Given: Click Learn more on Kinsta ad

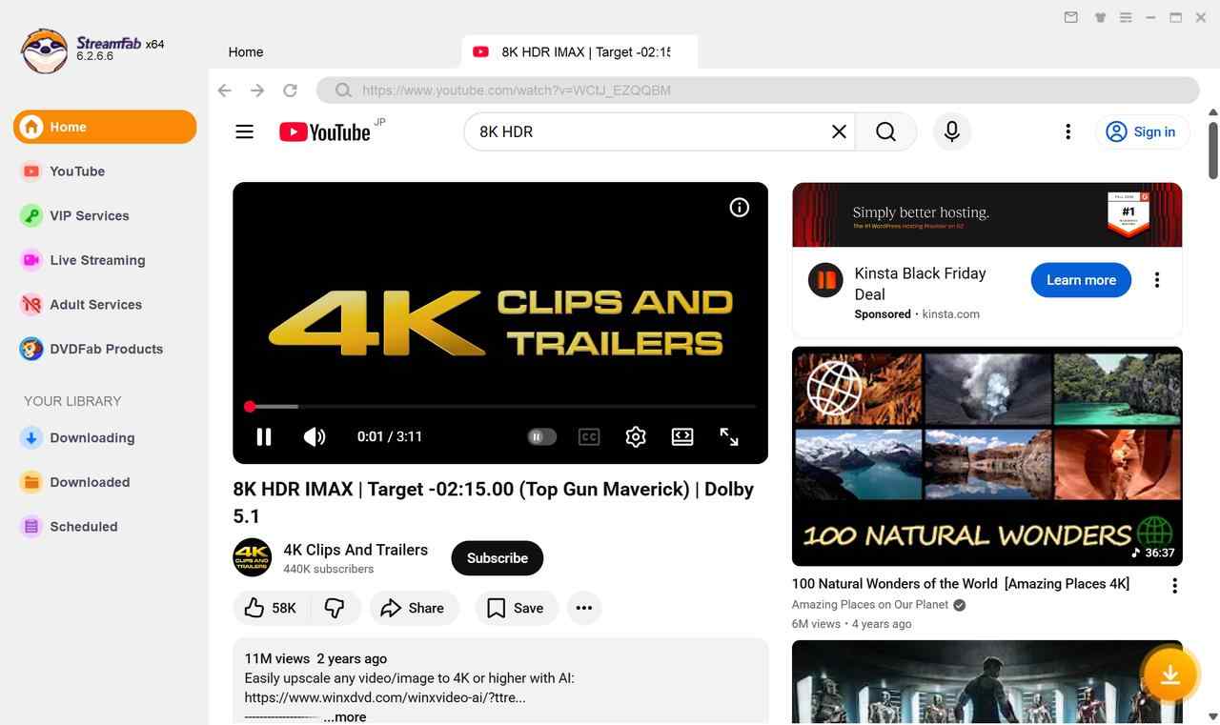Looking at the screenshot, I should click(x=1081, y=280).
